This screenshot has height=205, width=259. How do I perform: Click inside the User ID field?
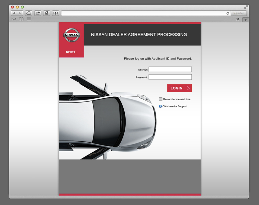pos(170,69)
